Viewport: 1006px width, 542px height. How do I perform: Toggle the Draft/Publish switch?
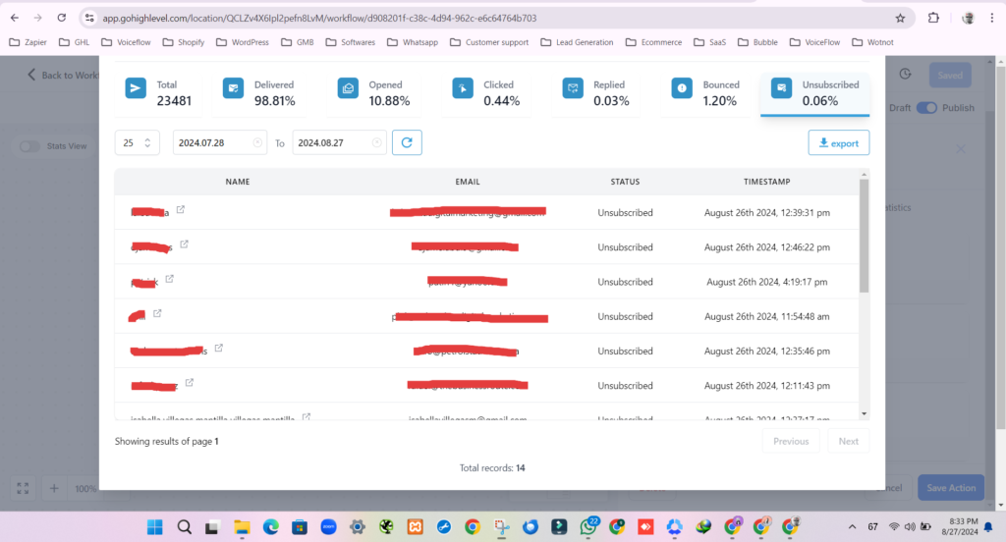click(x=926, y=108)
